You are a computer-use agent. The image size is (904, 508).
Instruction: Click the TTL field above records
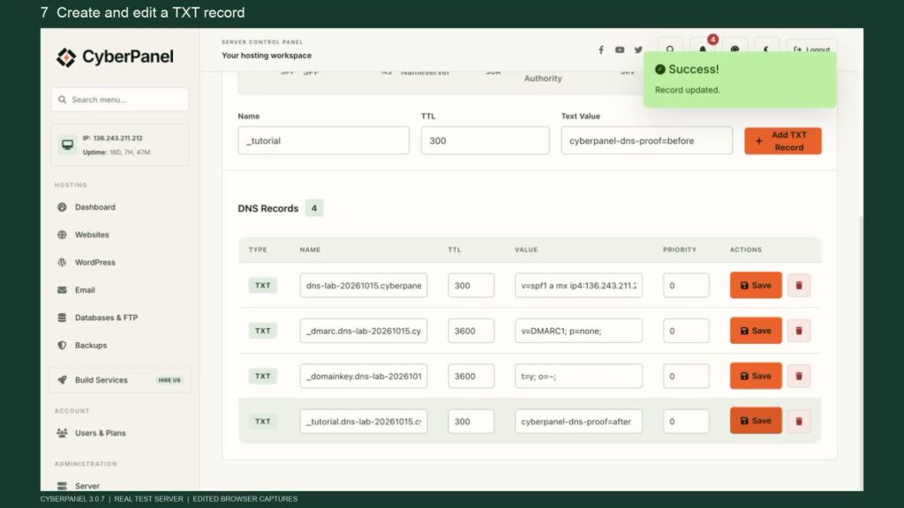[485, 140]
